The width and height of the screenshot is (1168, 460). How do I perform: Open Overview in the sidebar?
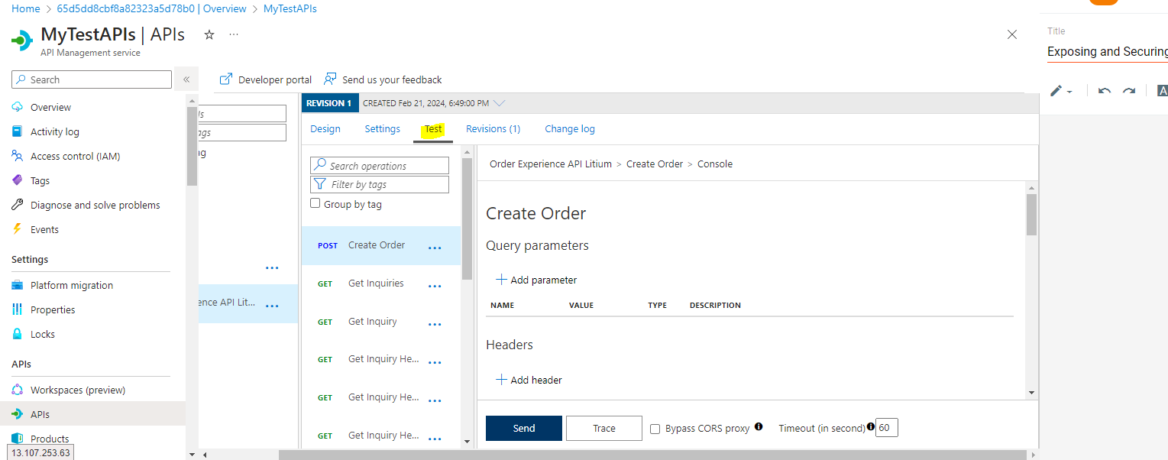coord(50,108)
